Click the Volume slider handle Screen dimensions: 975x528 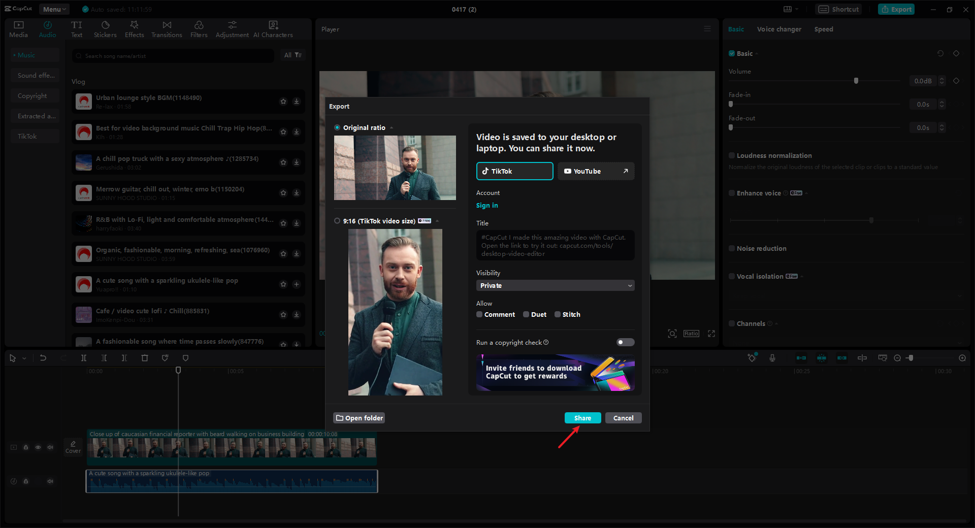pos(856,81)
